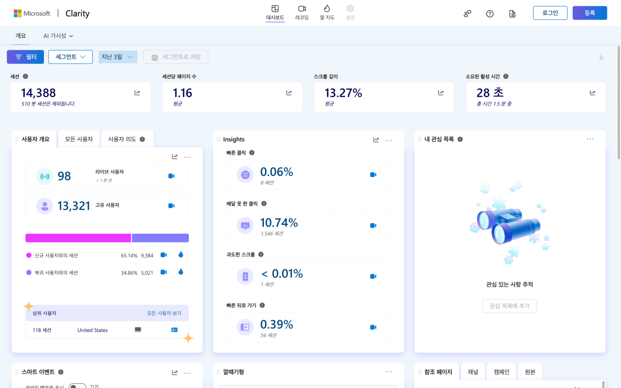621x388 pixels.
Task: Open trend chart icon in Insights card
Action: tap(376, 140)
